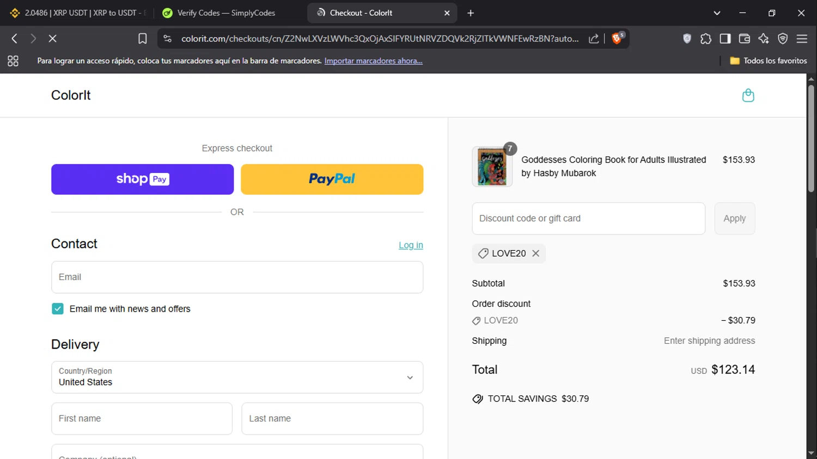
Task: Open the tab groups grid icon
Action: (13, 61)
